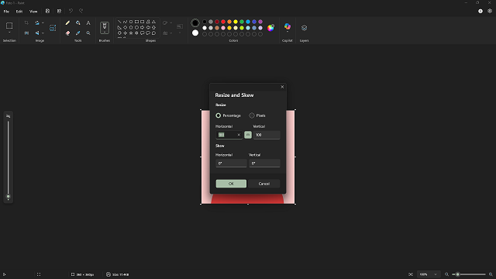Screen dimensions: 496x279
Task: Select Color 2 white secondary swatch
Action: tap(195, 33)
